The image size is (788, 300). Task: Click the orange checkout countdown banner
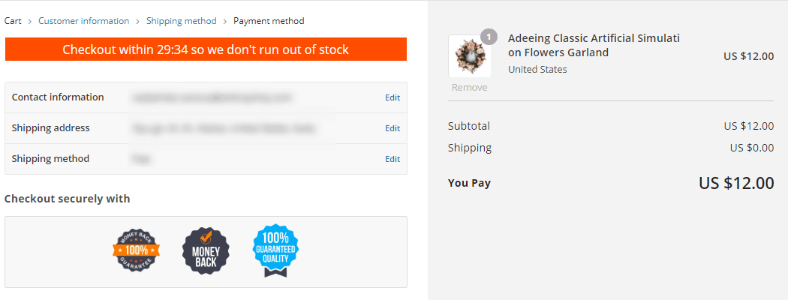pos(206,50)
